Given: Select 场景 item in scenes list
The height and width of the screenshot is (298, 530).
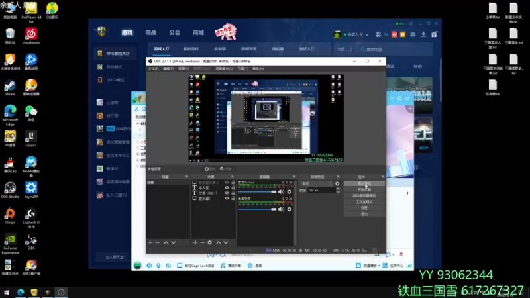Looking at the screenshot, I should (x=168, y=183).
